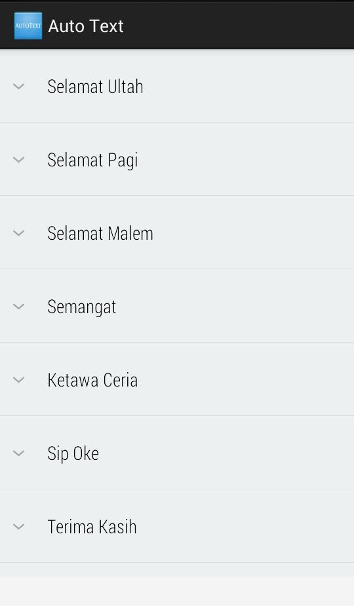
Task: Open the Terima Kasih text label
Action: click(92, 526)
